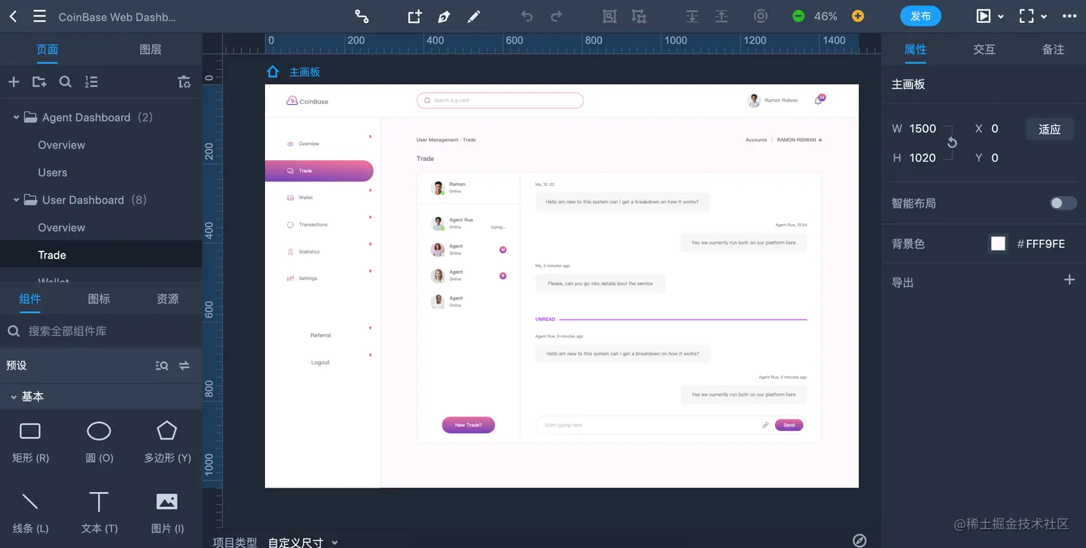Click the fullscreen frame icon
Viewport: 1086px width, 548px height.
[1026, 16]
